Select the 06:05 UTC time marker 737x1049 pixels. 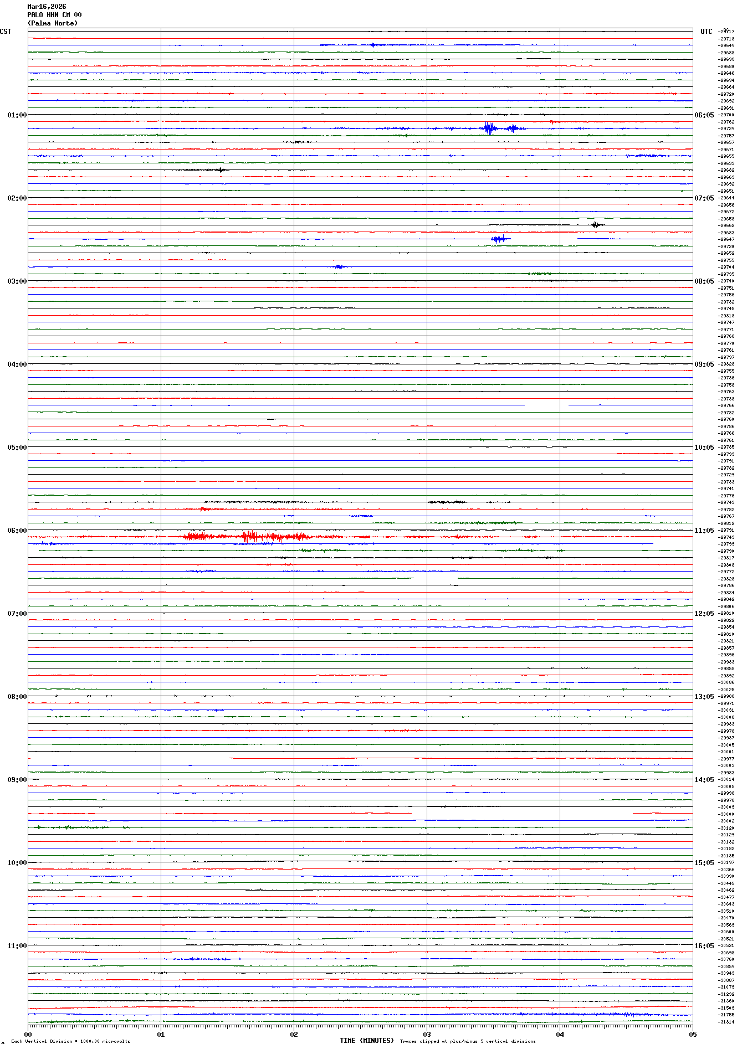[704, 115]
